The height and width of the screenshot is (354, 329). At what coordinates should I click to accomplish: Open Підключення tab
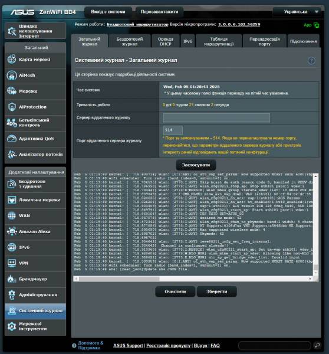pos(303,41)
